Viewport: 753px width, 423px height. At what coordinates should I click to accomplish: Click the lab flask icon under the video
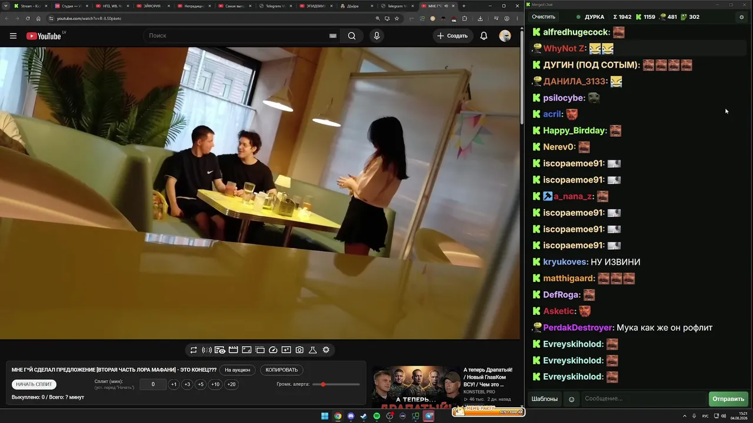point(313,350)
